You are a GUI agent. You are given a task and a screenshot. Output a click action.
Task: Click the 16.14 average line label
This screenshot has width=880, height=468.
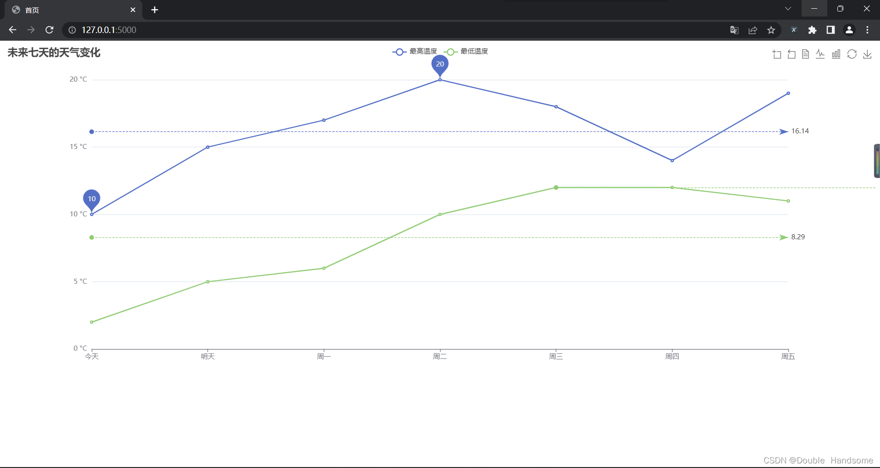[x=800, y=131]
